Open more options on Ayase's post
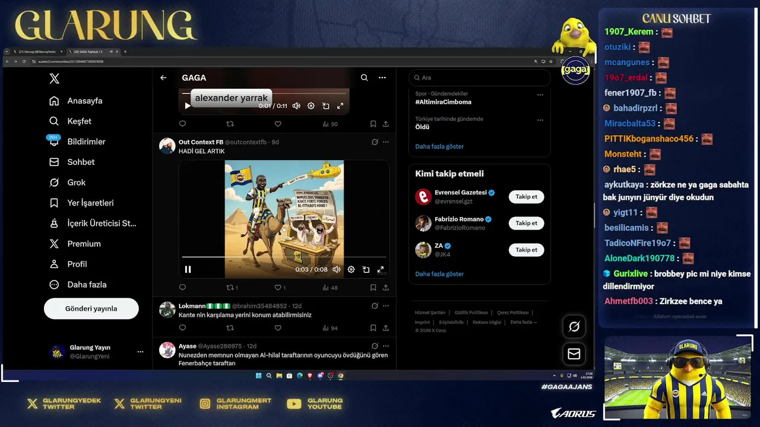This screenshot has height=427, width=760. tap(386, 346)
